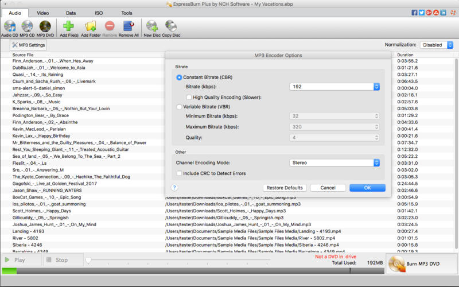Screen dimensions: 459x287
Task: Click the New Disc icon
Action: click(152, 26)
